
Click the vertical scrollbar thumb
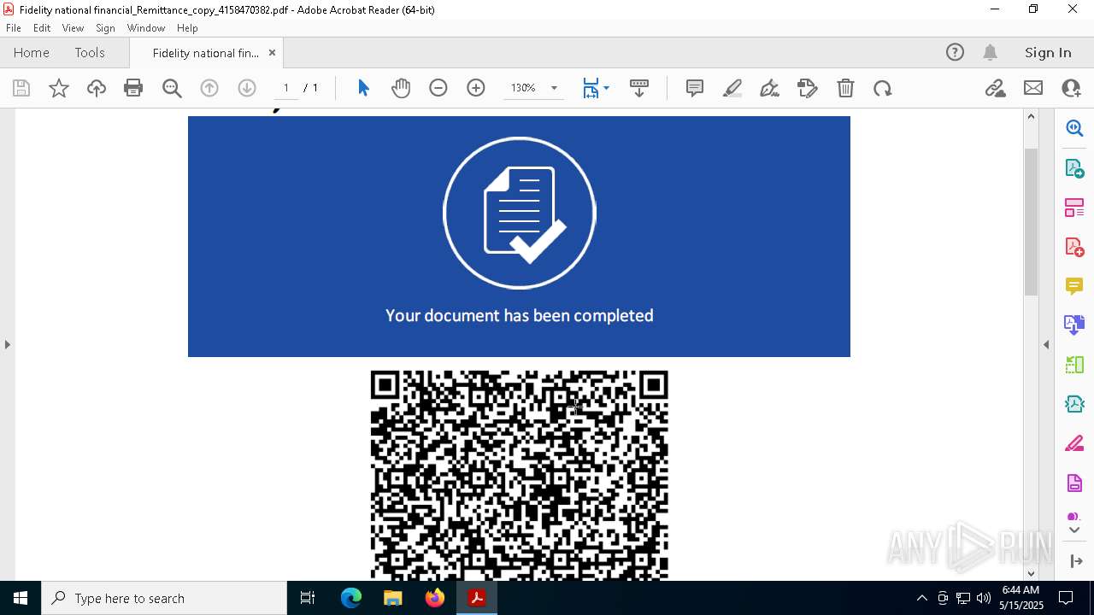(x=1031, y=222)
